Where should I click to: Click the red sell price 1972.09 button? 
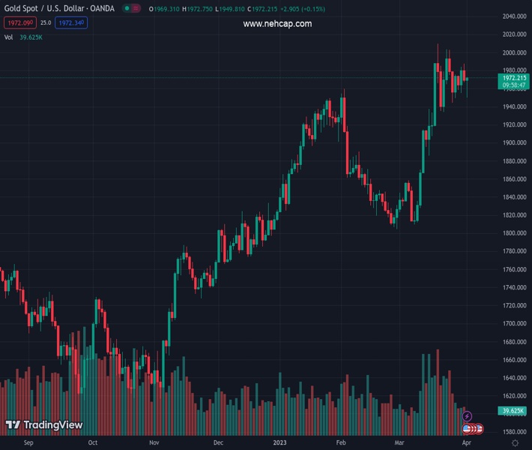19,23
